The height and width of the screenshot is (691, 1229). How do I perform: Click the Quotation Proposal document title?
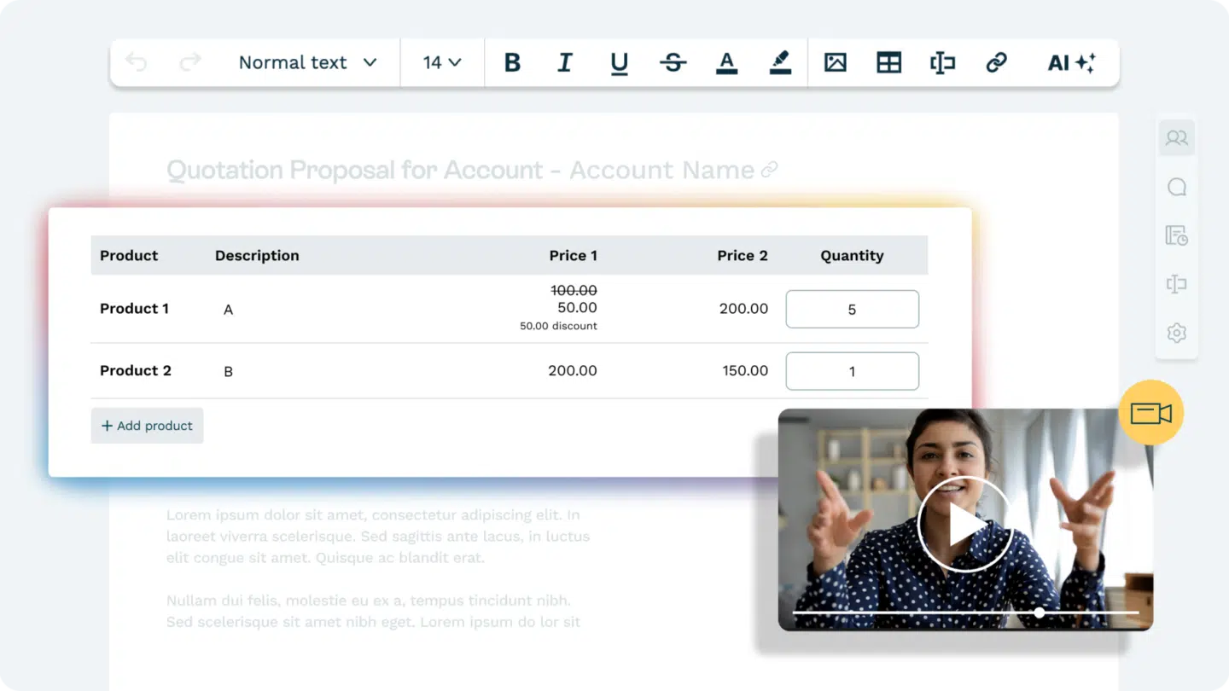tap(461, 170)
